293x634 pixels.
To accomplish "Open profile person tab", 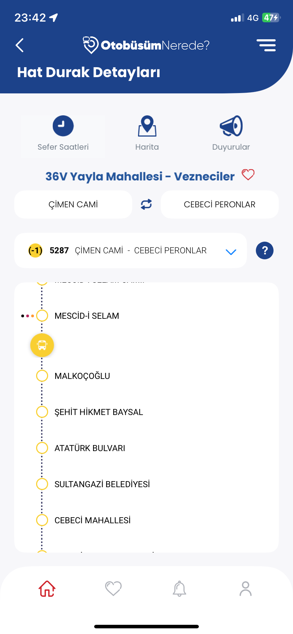I will tap(246, 589).
